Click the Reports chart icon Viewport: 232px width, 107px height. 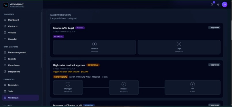[x=5, y=59]
